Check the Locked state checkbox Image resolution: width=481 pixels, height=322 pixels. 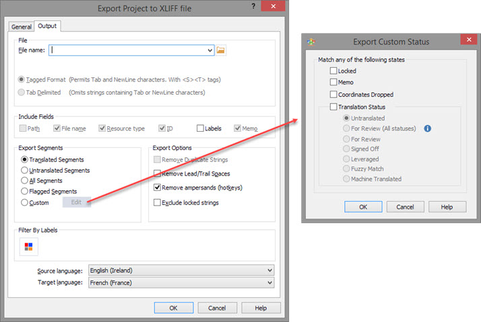point(333,71)
